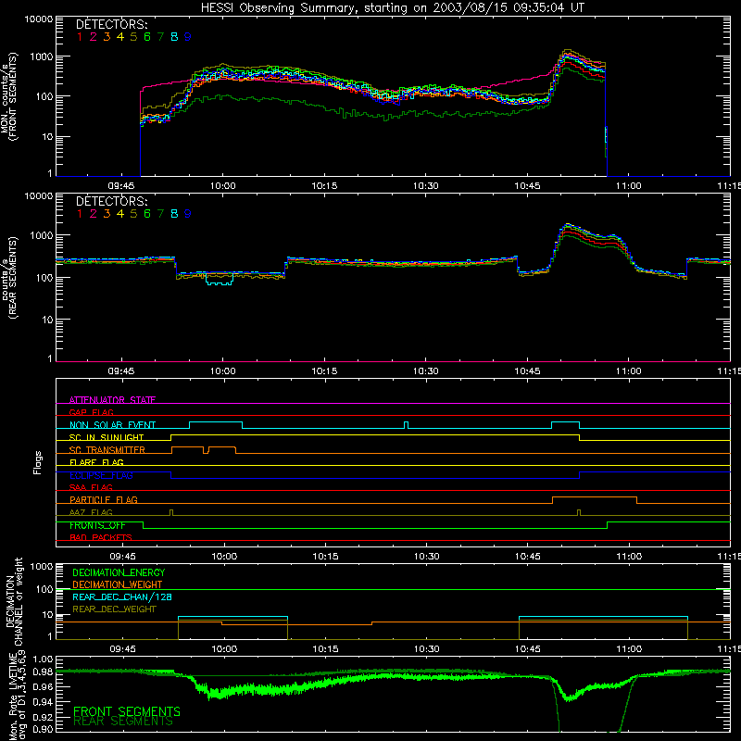Pick detector 5 in rear segments legend
This screenshot has height=741, width=741.
tap(133, 214)
